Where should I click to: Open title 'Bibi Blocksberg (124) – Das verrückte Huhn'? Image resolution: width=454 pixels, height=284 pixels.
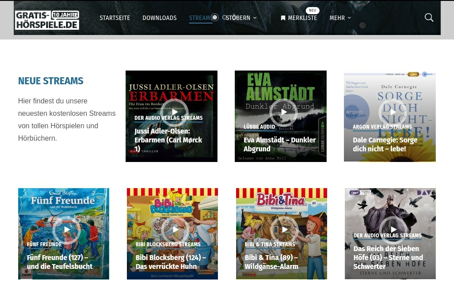click(x=171, y=262)
